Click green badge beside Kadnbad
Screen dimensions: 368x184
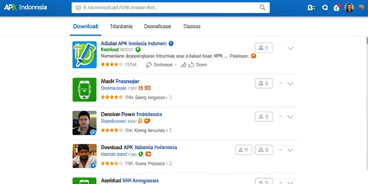pos(138,50)
